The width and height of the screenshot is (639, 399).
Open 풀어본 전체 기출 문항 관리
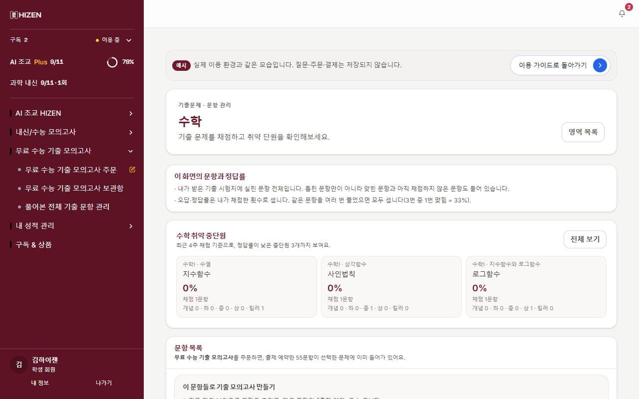point(67,206)
